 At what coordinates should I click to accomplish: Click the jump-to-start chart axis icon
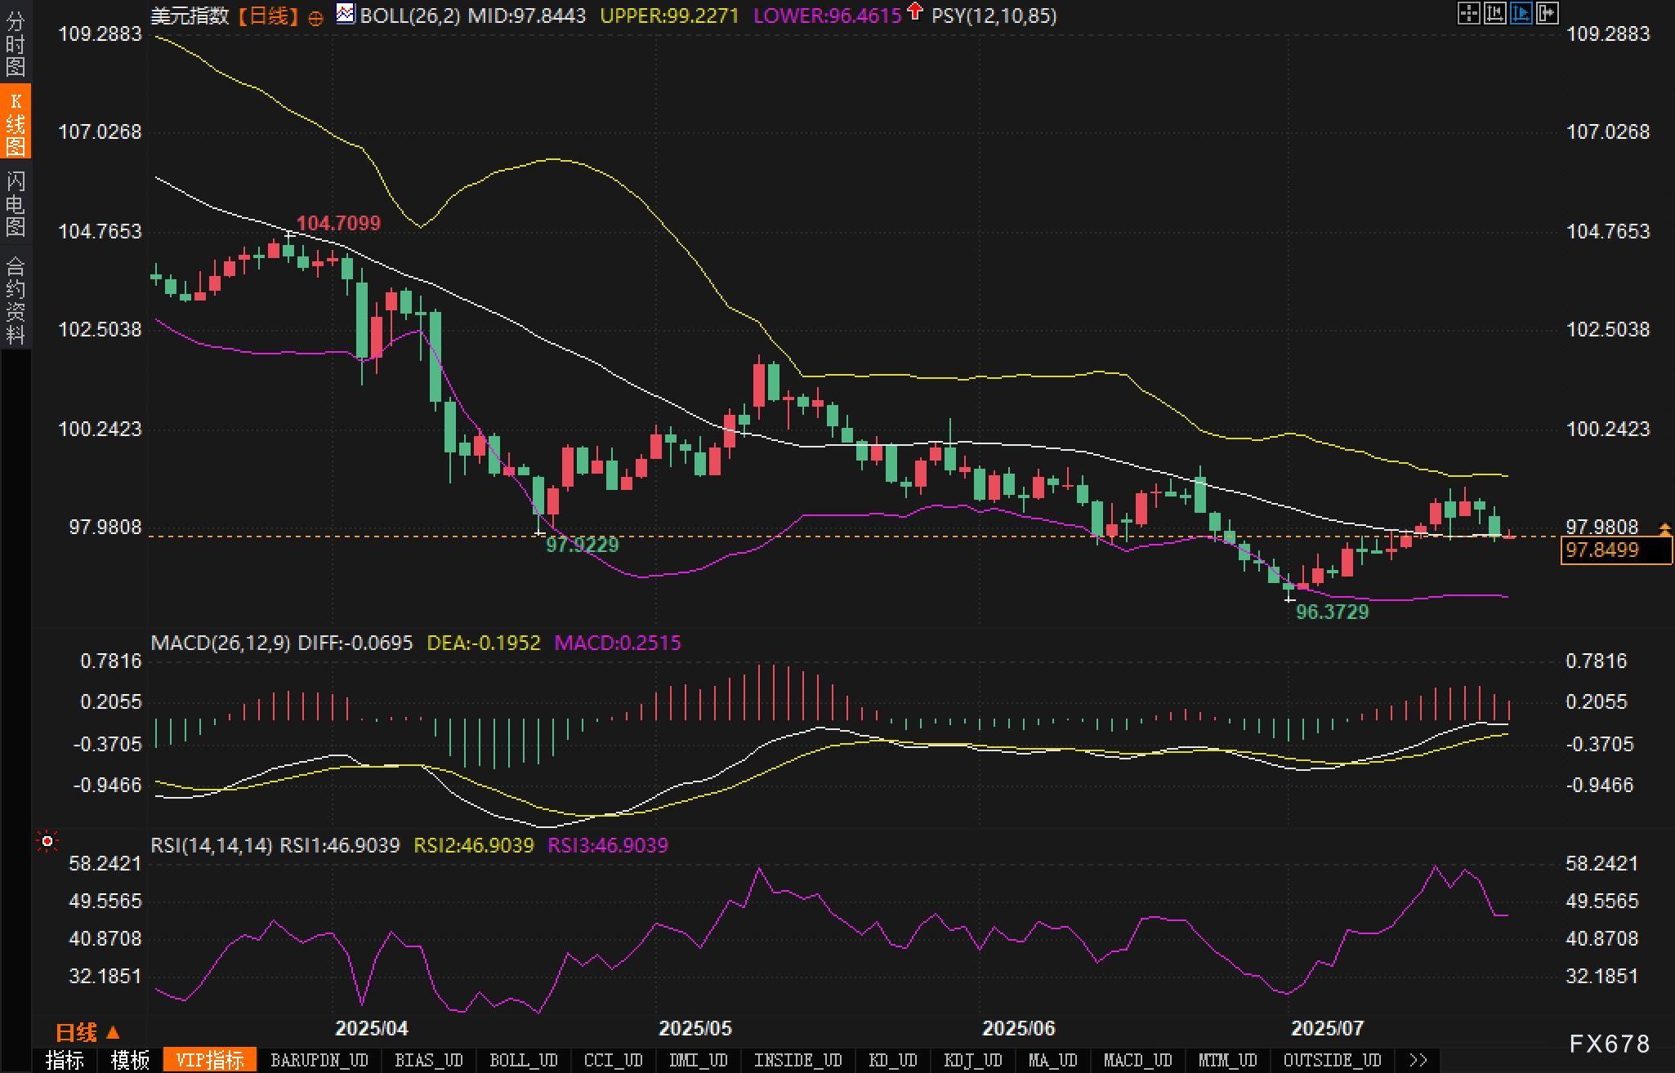(1494, 13)
